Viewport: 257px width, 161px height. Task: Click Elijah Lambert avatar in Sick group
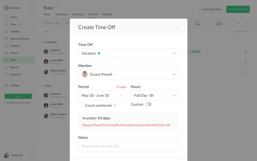46,116
